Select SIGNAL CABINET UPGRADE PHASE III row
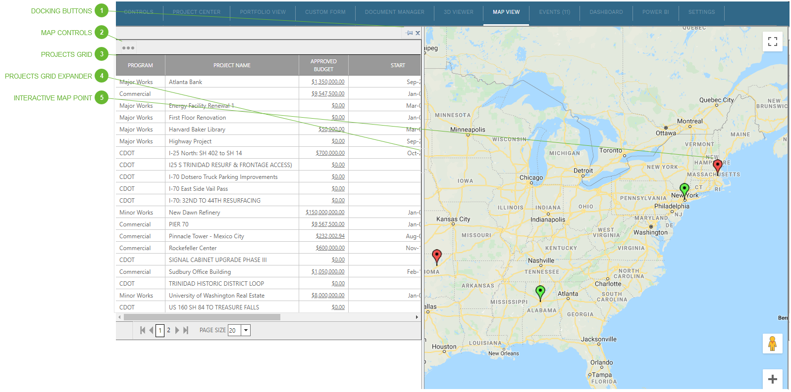791x392 pixels. 268,260
